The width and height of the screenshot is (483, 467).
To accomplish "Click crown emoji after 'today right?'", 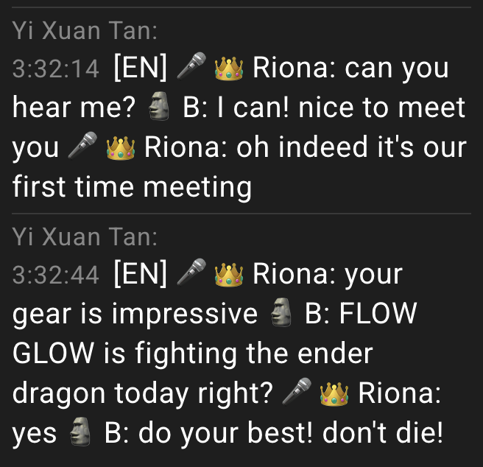I will coord(334,394).
